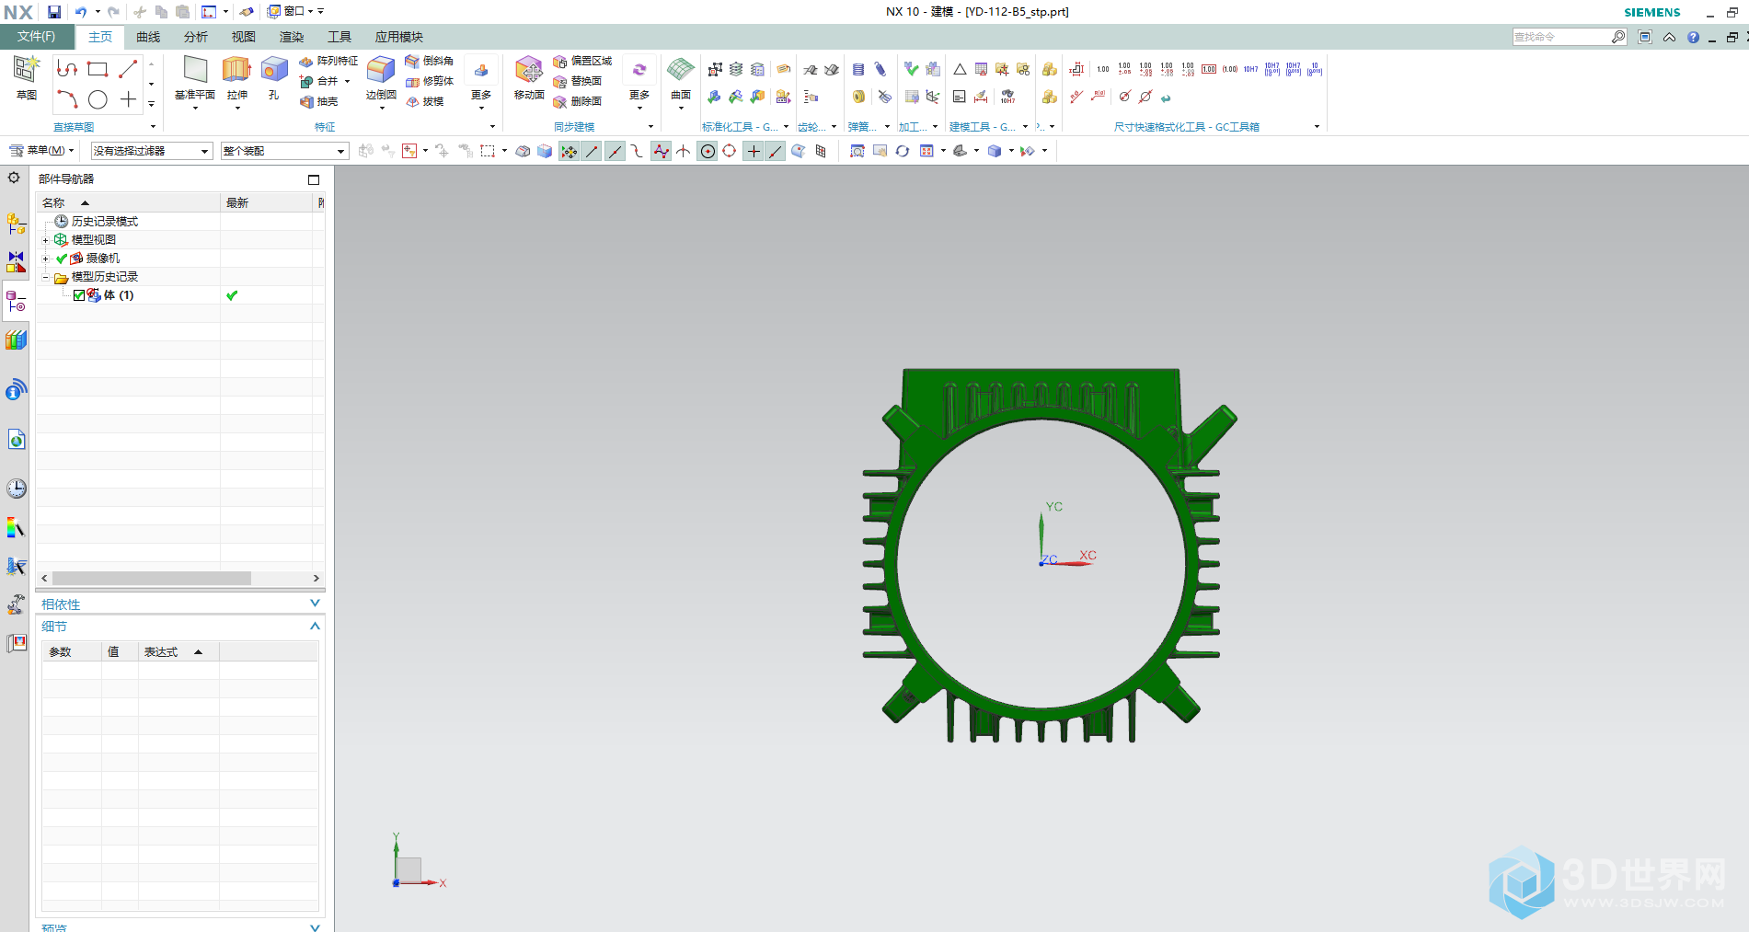Open the 文件(F) menu
This screenshot has height=932, width=1749.
coord(36,37)
